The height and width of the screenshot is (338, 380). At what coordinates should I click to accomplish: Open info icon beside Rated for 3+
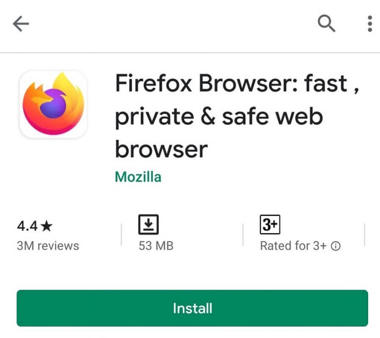pyautogui.click(x=335, y=246)
